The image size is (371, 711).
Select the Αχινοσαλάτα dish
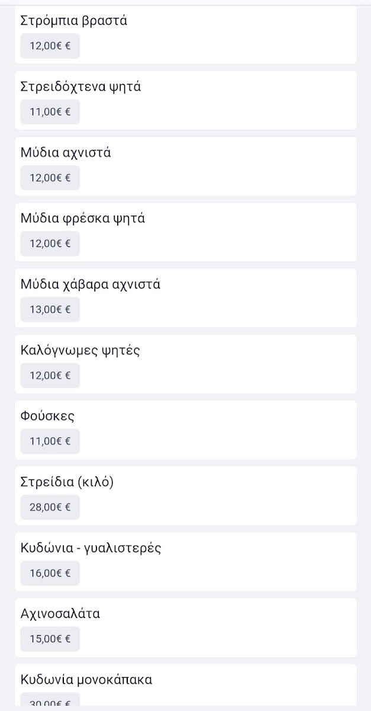pos(60,614)
